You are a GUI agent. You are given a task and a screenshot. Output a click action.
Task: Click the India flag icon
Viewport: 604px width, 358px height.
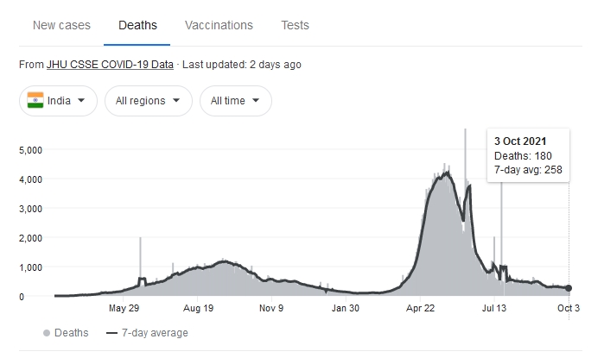[35, 101]
